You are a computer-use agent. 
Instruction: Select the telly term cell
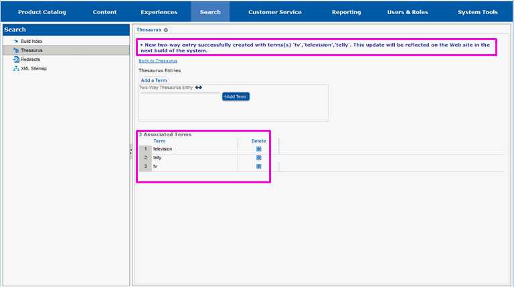pos(195,158)
